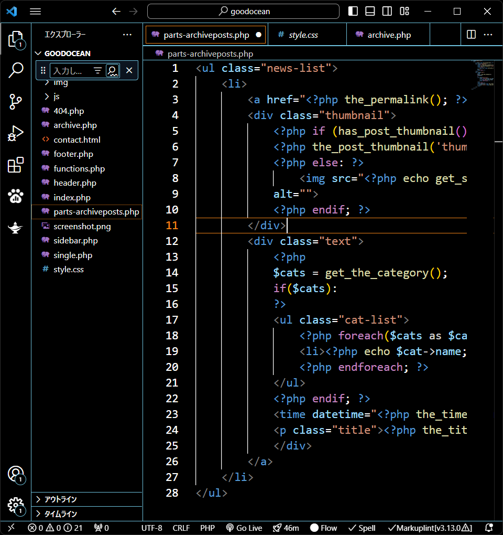This screenshot has height=535, width=503.
Task: Open style.css in the file tree
Action: [x=87, y=269]
